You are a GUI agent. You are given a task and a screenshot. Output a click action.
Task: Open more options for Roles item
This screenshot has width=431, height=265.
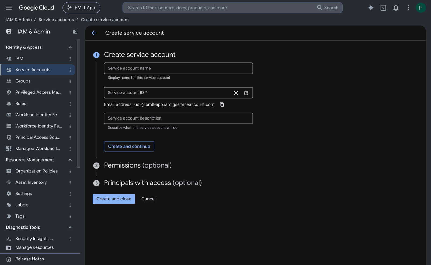[x=70, y=104]
